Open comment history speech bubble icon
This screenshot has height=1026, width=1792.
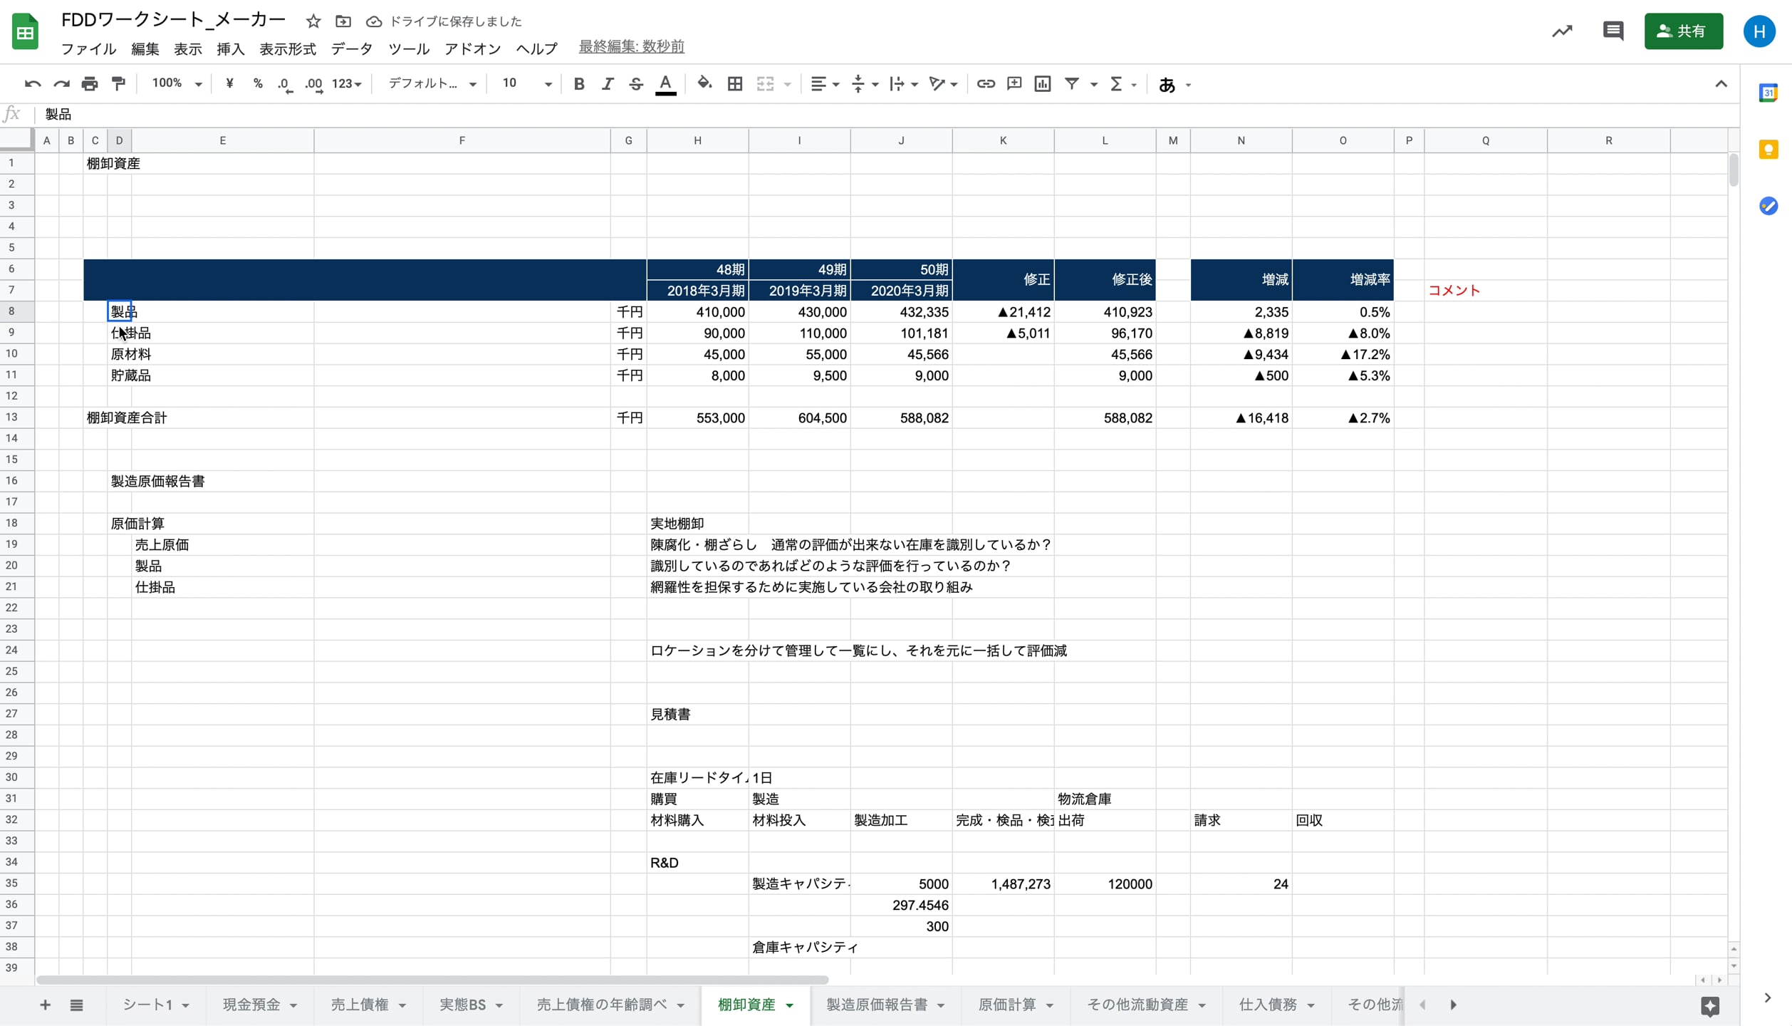click(x=1613, y=31)
